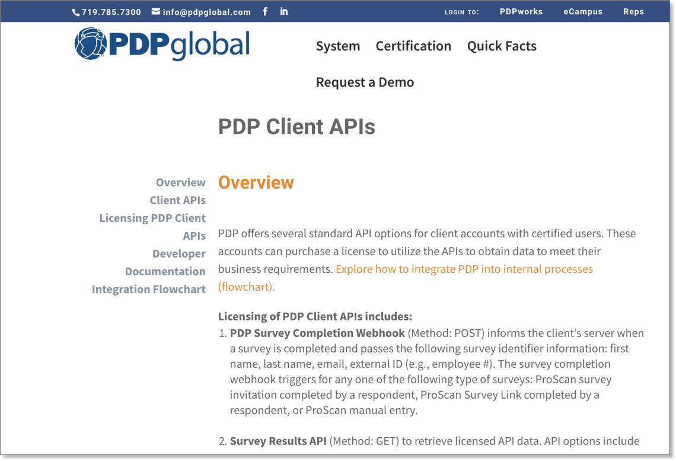
Task: Click the envelope icon beside info@pdpglobal.com
Action: pos(155,12)
